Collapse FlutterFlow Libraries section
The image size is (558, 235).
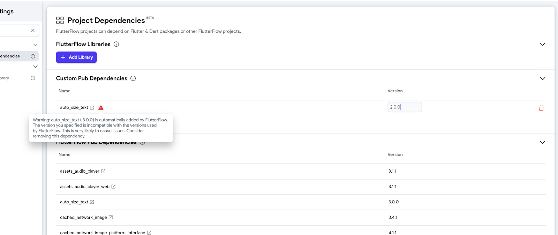coord(543,44)
